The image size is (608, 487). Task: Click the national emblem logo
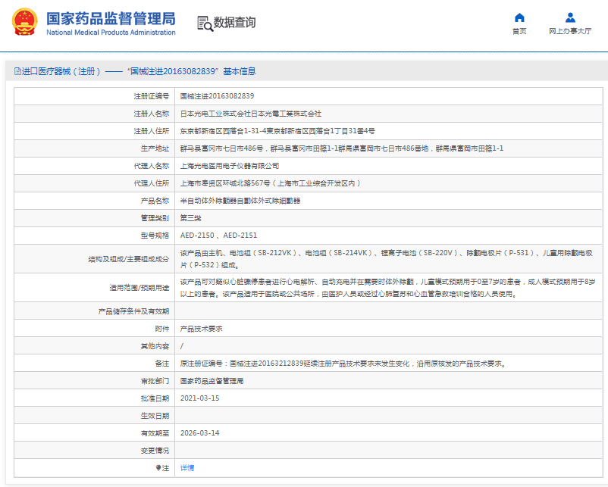click(x=24, y=22)
